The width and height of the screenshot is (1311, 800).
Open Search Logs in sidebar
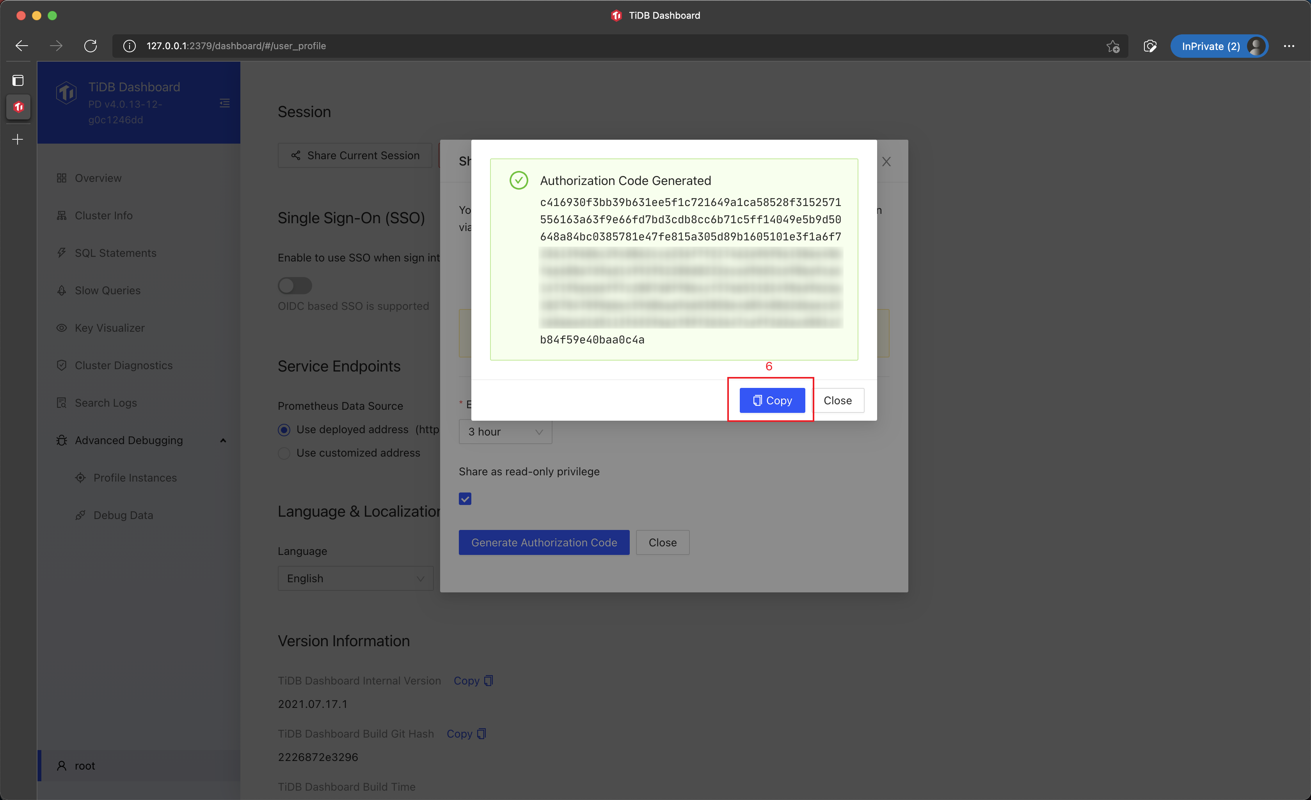[x=139, y=403]
